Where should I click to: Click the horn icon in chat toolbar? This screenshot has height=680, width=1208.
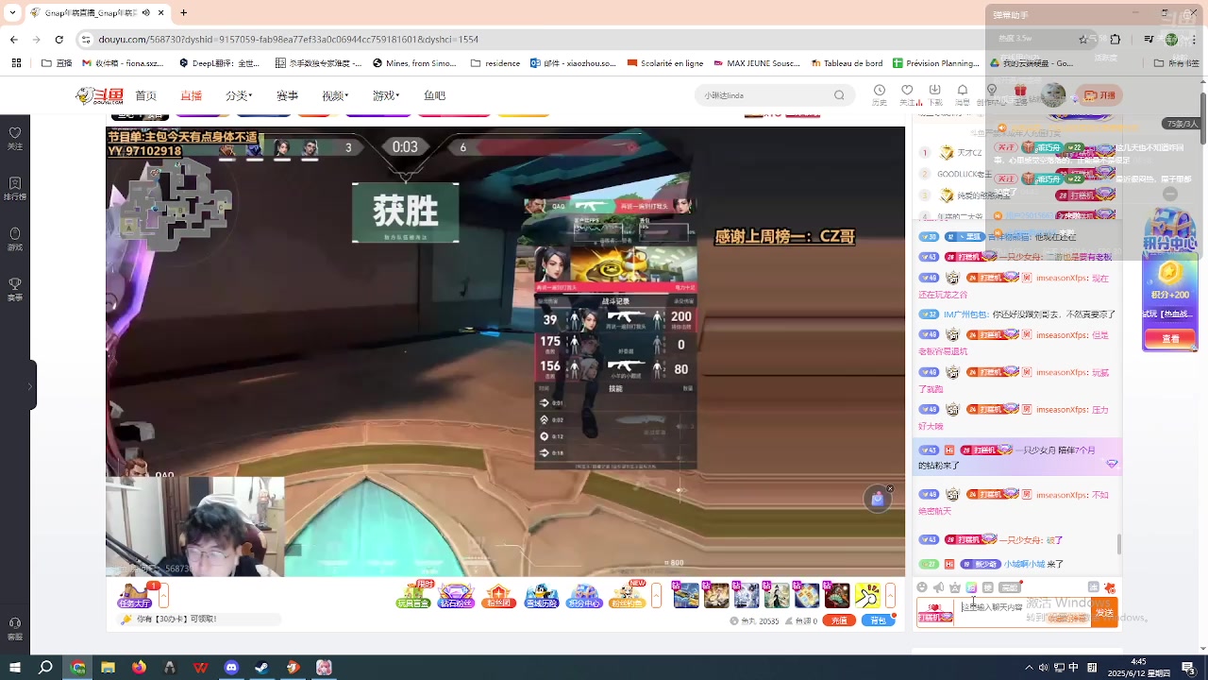(x=938, y=587)
